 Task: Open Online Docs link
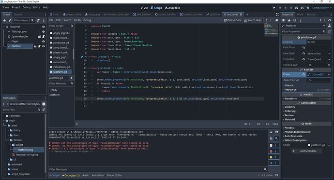(x=232, y=20)
